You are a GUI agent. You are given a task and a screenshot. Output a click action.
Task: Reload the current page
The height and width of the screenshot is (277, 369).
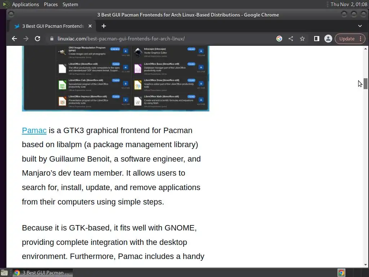pos(37,39)
